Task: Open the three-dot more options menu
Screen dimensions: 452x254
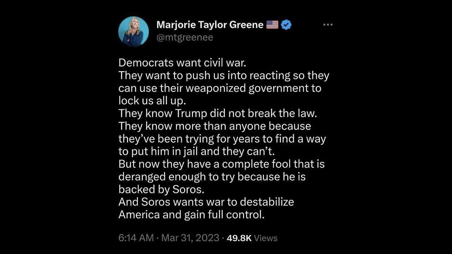Action: [328, 25]
